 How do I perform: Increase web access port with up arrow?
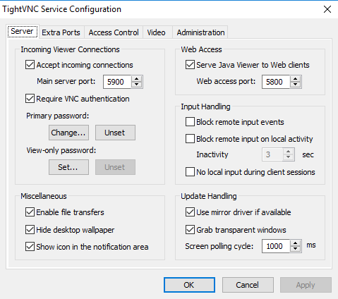[x=296, y=79]
